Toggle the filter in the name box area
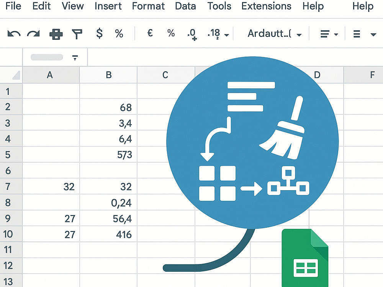This screenshot has height=287, width=383. pos(75,57)
